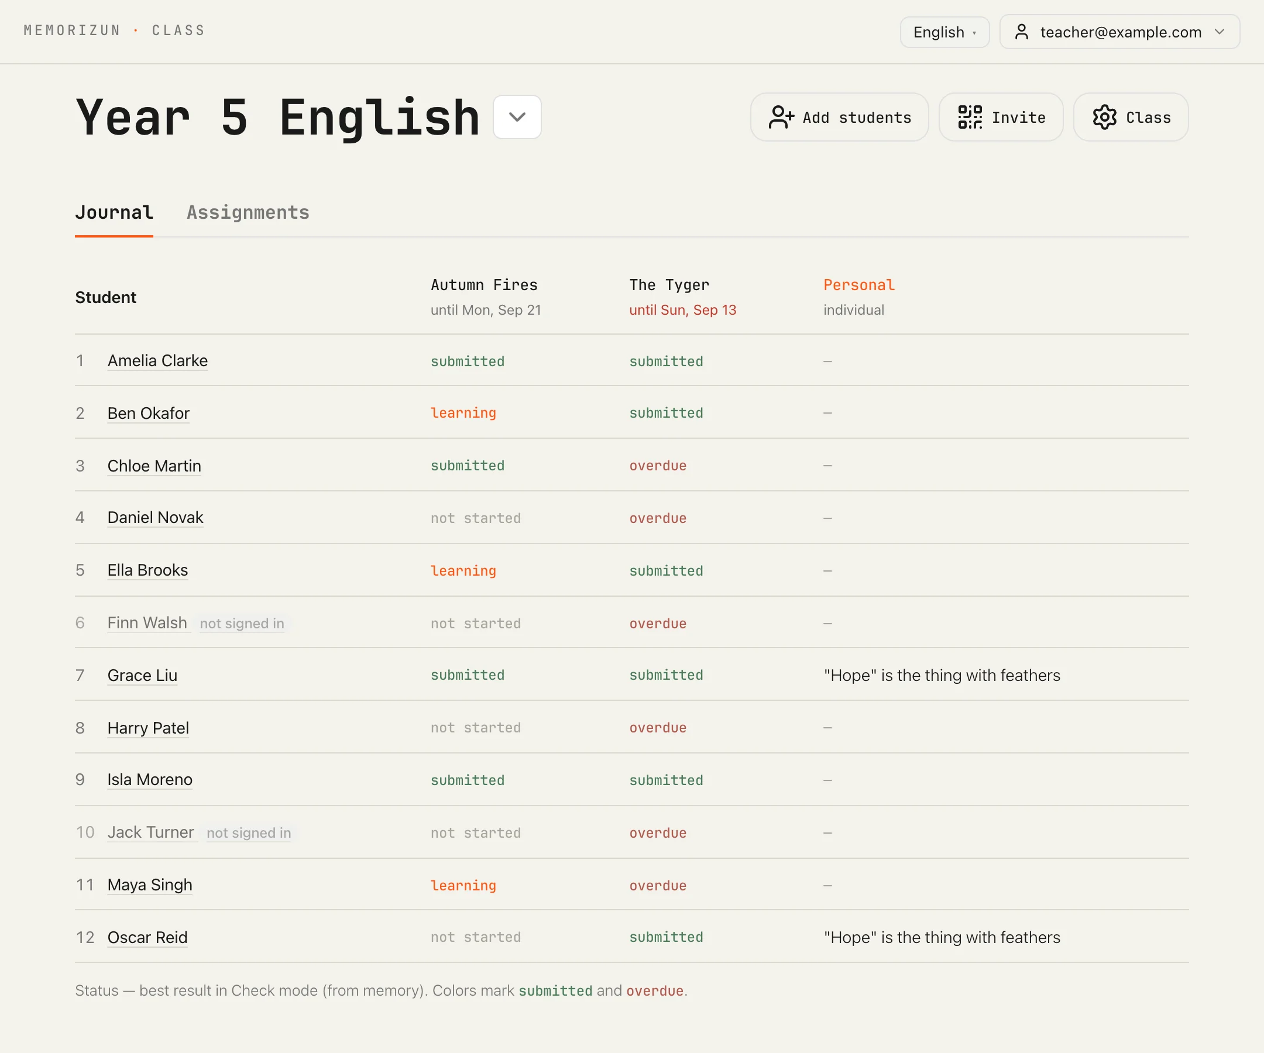Open Maya Singh's student page
The width and height of the screenshot is (1264, 1053).
click(150, 885)
